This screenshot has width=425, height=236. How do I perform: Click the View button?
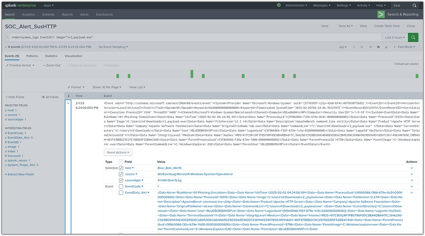point(363,26)
